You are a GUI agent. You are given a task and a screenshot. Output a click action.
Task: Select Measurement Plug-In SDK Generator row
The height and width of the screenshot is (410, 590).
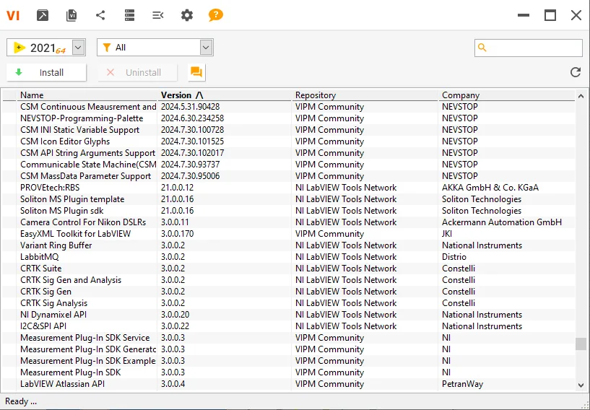pos(289,349)
